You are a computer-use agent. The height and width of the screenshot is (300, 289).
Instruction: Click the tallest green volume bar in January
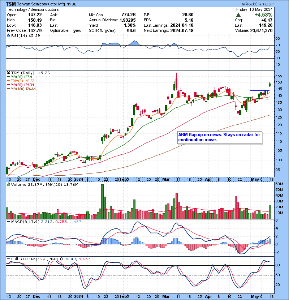point(102,202)
